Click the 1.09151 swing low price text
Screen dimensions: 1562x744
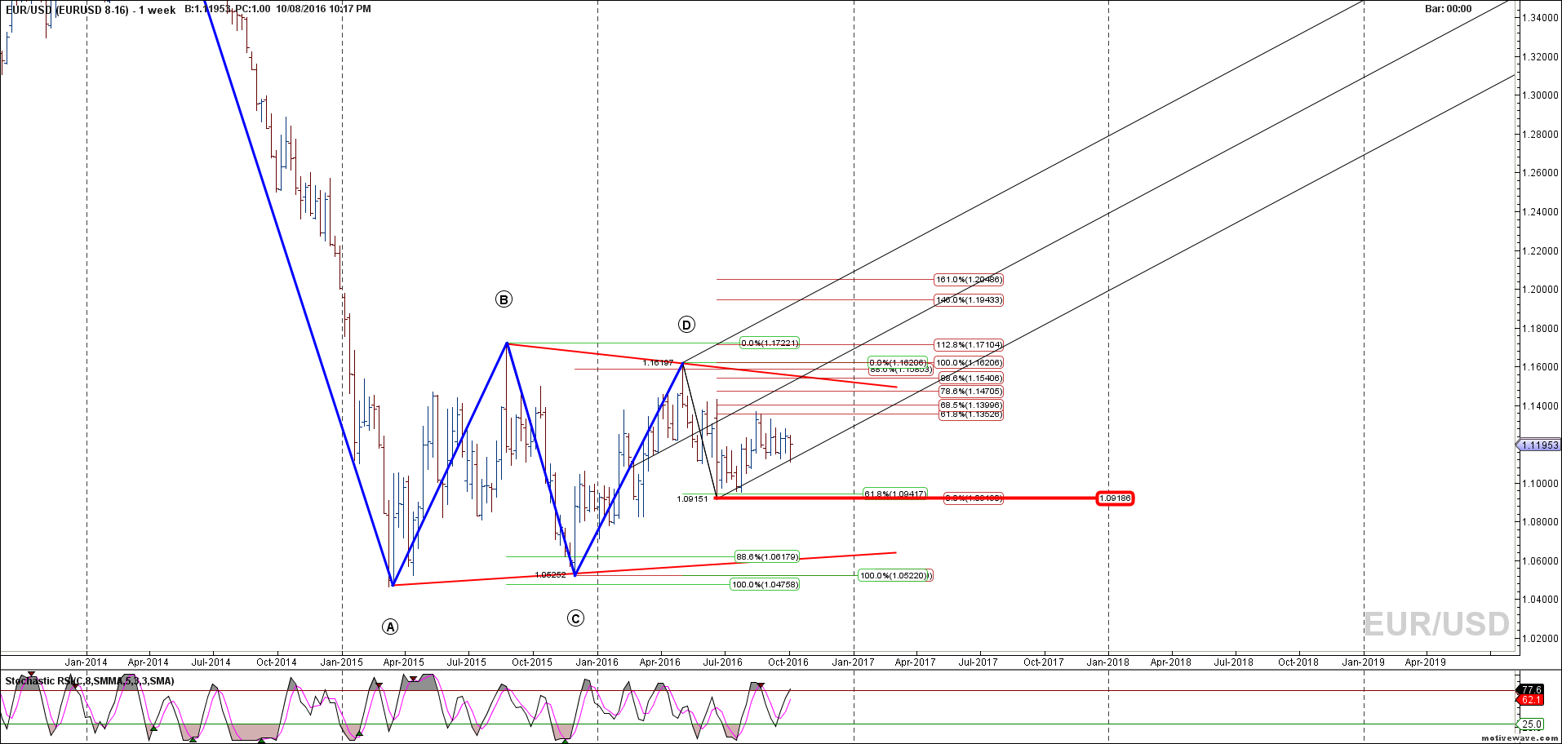click(692, 498)
